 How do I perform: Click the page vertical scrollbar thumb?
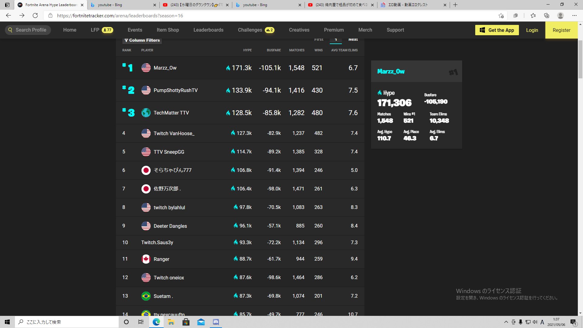[580, 59]
